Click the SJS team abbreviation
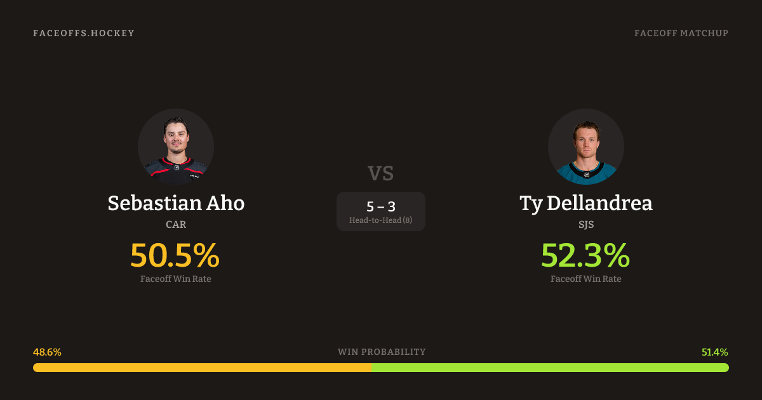762x400 pixels. tap(585, 224)
